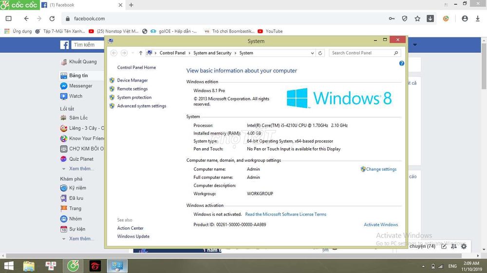
Task: Open Garena app from taskbar
Action: [x=95, y=266]
